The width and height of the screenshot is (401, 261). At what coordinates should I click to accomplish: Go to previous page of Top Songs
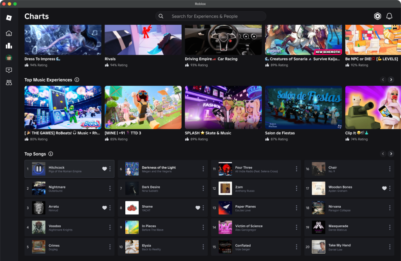click(x=383, y=154)
